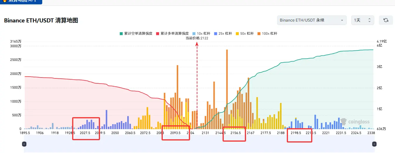
Task: Click the 2198.5 price axis label
Action: pyautogui.click(x=296, y=133)
